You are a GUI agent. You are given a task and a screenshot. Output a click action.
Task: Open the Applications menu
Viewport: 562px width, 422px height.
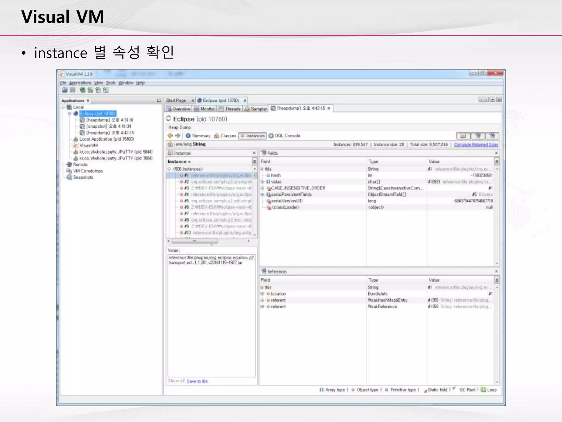(80, 83)
